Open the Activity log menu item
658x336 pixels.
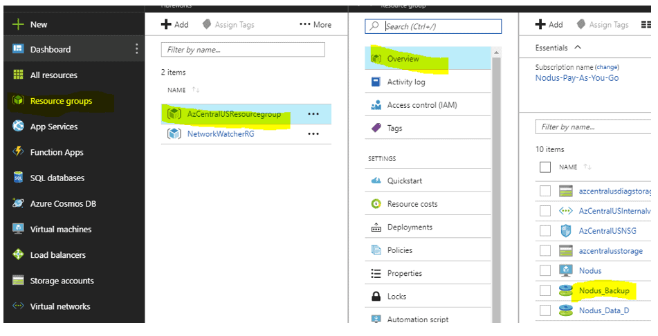tap(428, 82)
